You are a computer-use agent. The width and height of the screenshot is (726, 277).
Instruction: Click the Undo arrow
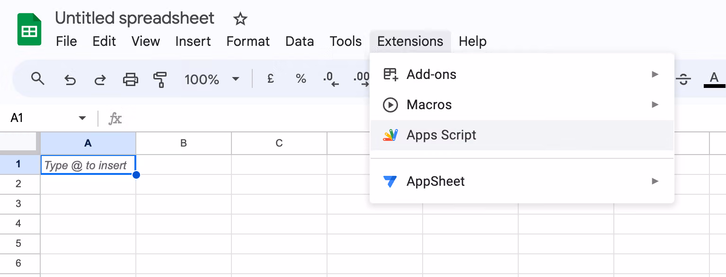tap(70, 79)
